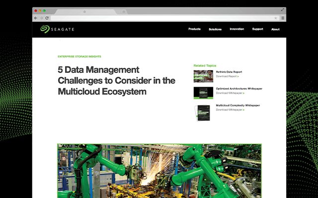Open the Innovation navigation menu

(x=237, y=29)
